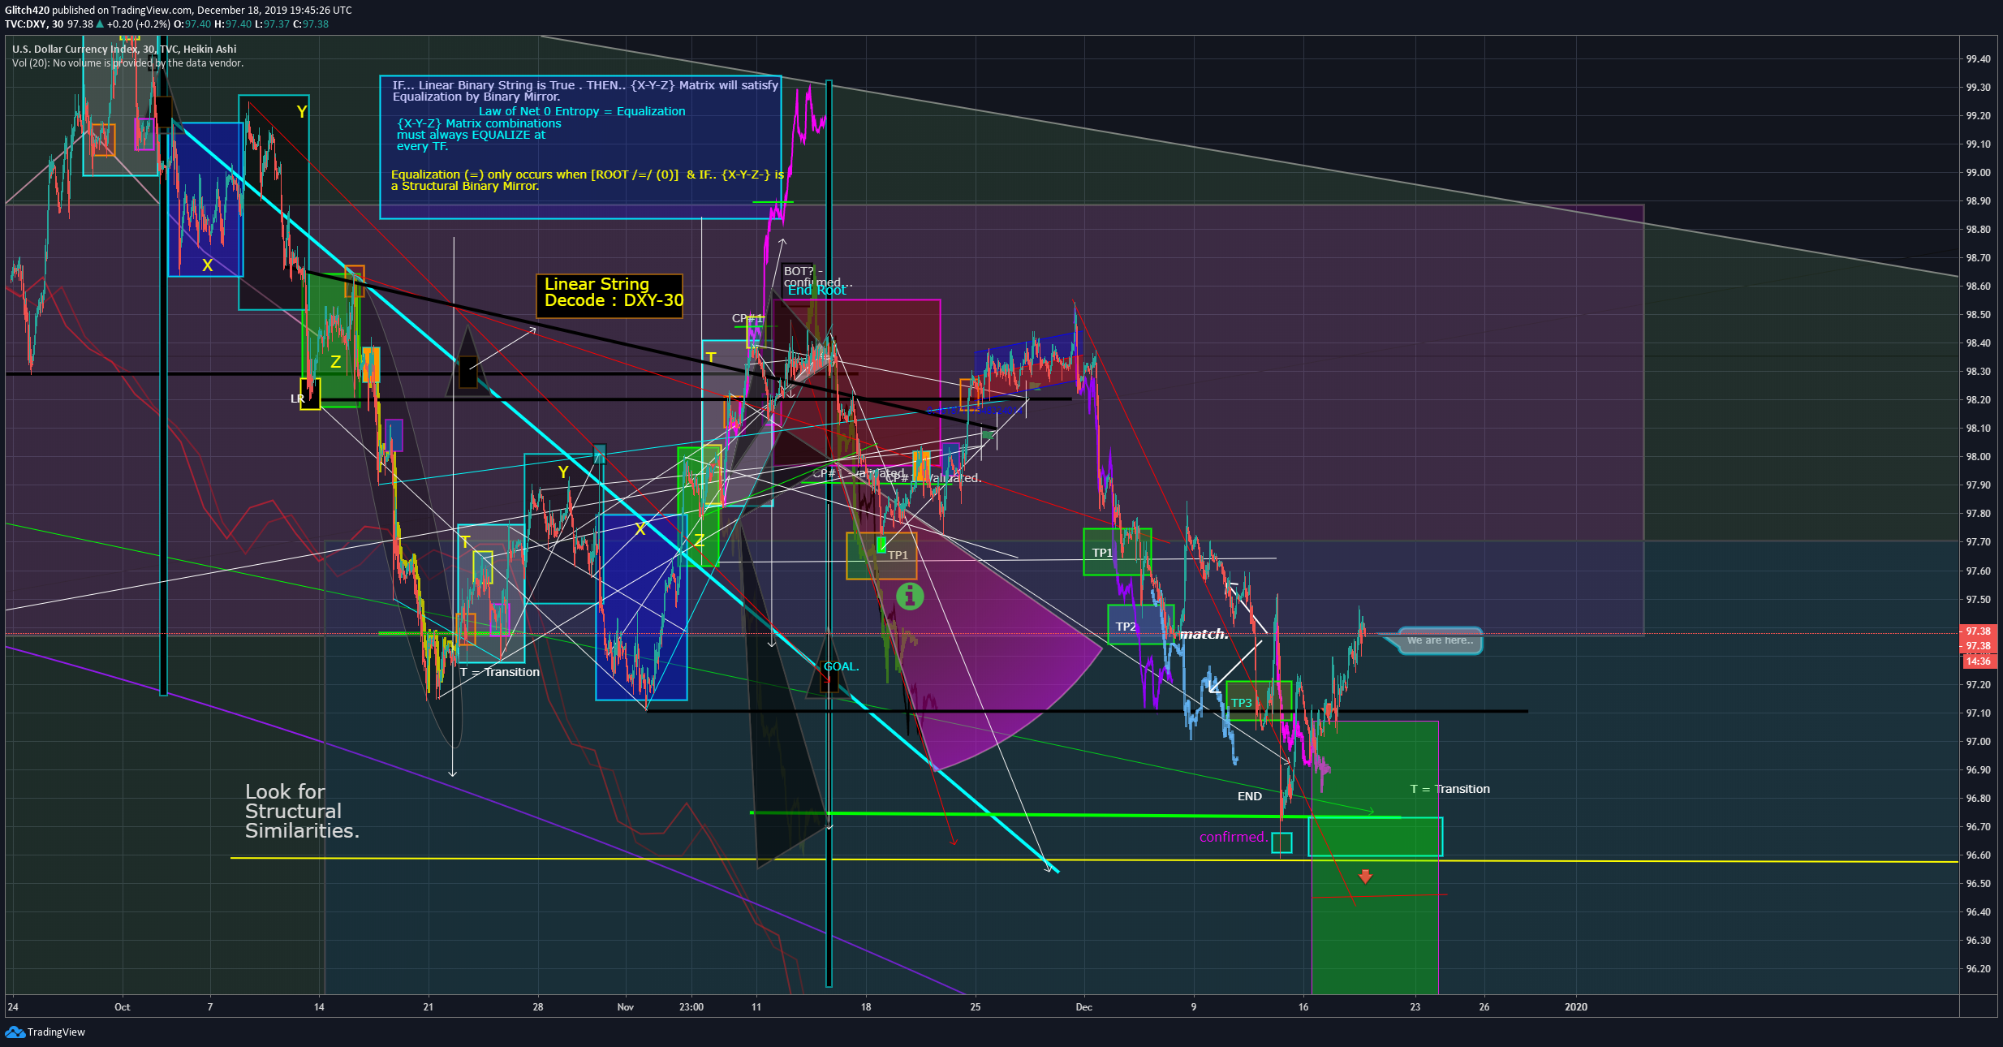This screenshot has height=1047, width=2003.
Task: Select the italic 'match.' annotation
Action: coord(1204,634)
